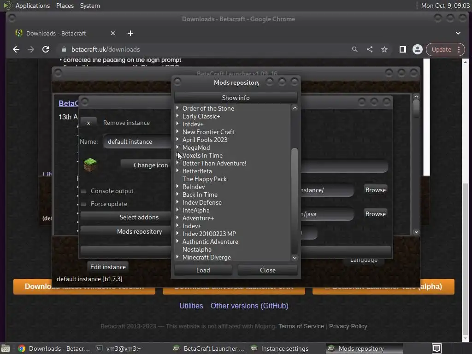Switch to Instance settings taskbar entry
Screen dimensions: 472x354
pyautogui.click(x=280, y=348)
